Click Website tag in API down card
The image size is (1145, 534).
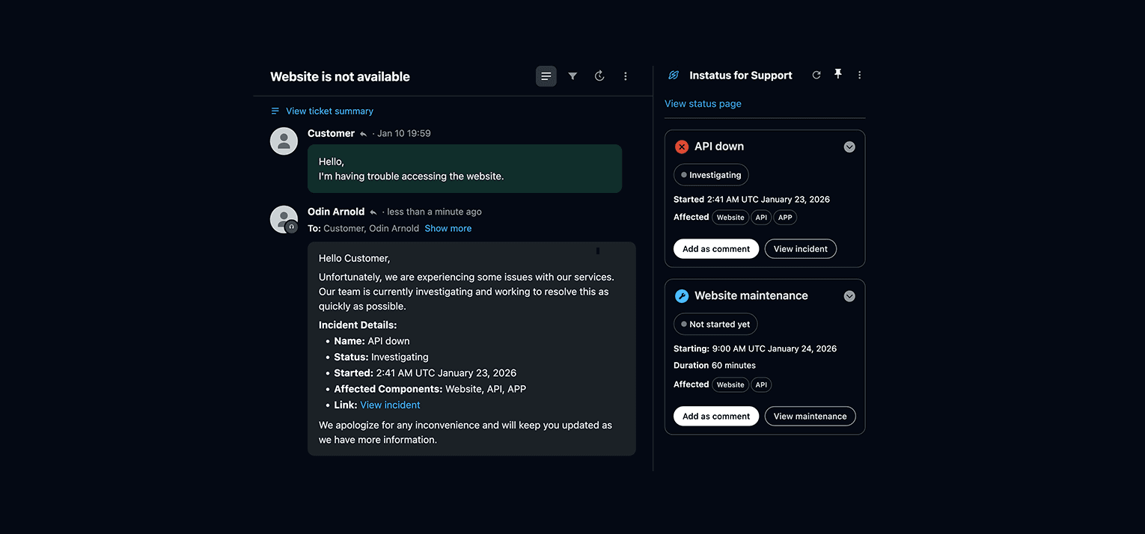pyautogui.click(x=730, y=218)
